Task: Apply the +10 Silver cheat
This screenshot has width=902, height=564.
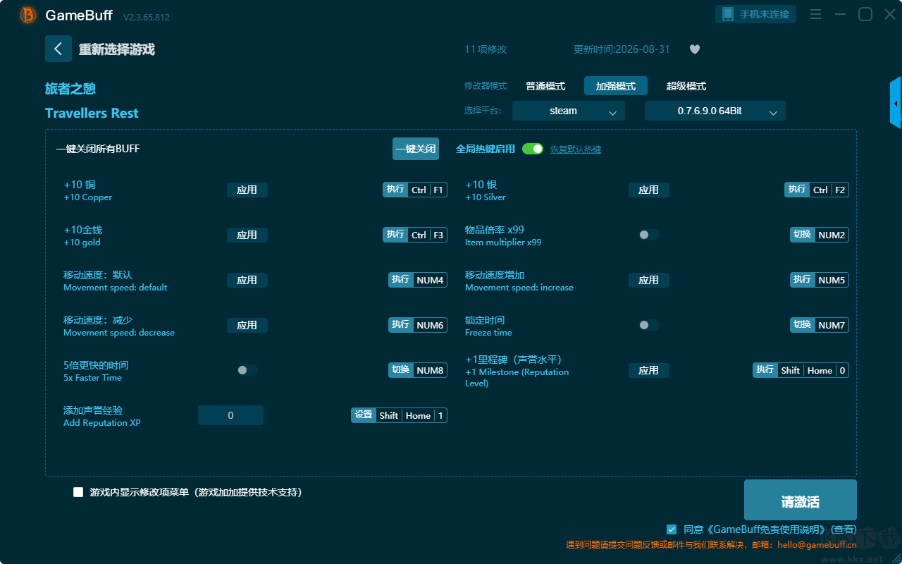Action: pyautogui.click(x=649, y=190)
